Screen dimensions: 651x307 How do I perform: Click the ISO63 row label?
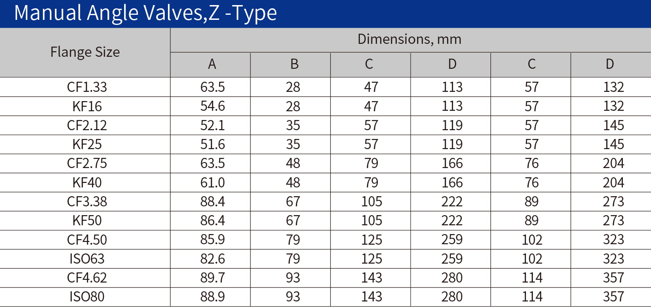tap(87, 259)
